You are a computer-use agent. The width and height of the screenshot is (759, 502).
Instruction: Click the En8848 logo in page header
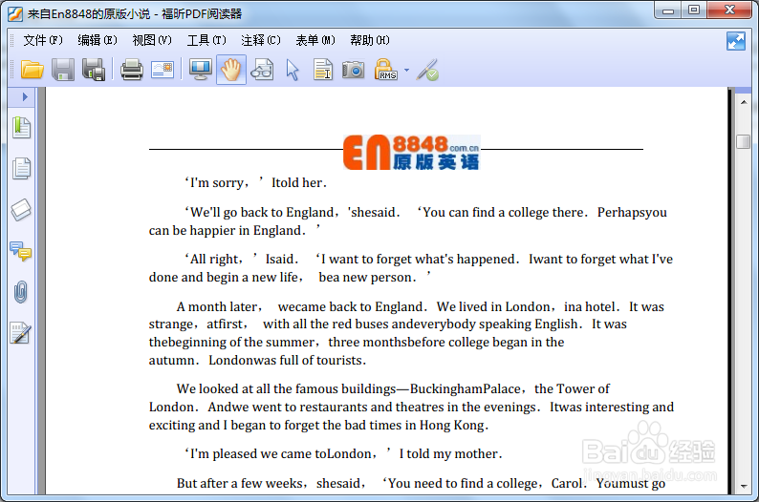(x=411, y=152)
